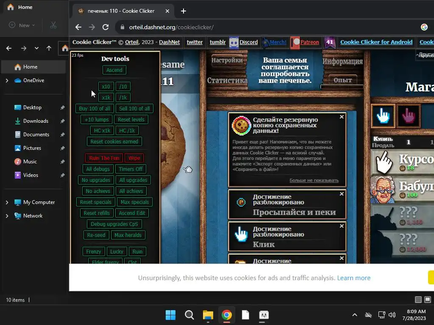This screenshot has height=325, width=434.
Task: Click the Опыт (legacy) button
Action: pyautogui.click(x=342, y=80)
